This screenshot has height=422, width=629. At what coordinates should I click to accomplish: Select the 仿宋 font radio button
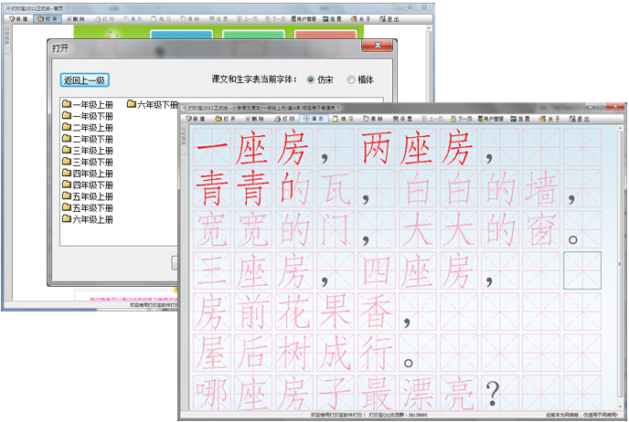click(x=311, y=79)
